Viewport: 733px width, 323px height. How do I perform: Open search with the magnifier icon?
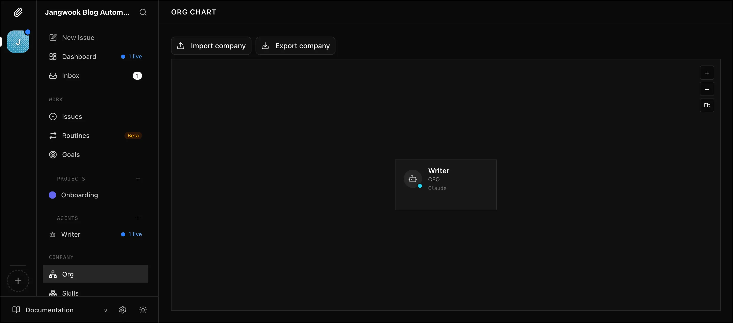pyautogui.click(x=143, y=12)
